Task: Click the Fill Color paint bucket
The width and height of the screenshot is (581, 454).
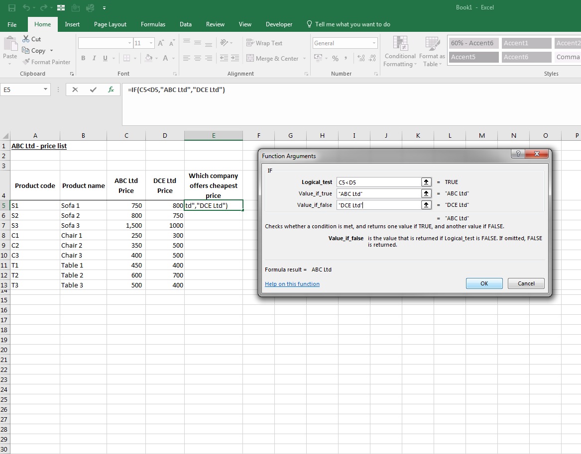Action: point(149,58)
